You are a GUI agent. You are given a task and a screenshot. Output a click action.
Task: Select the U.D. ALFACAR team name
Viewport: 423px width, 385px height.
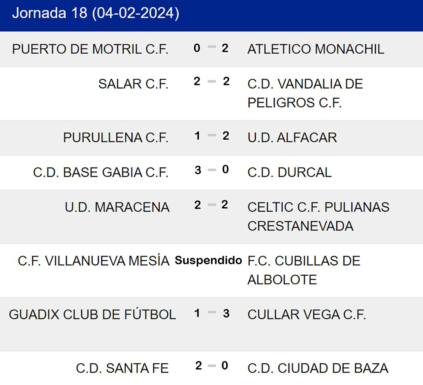(292, 138)
